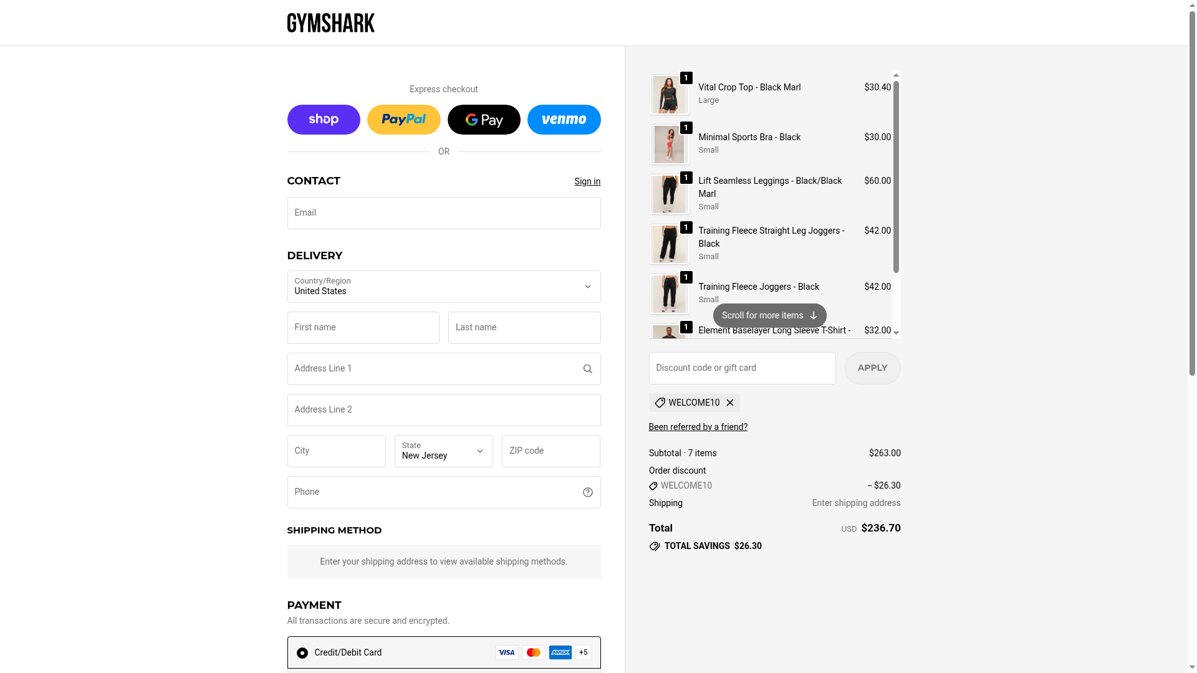The image size is (1197, 673).
Task: Pay with Shop Pay express button
Action: [x=324, y=120]
